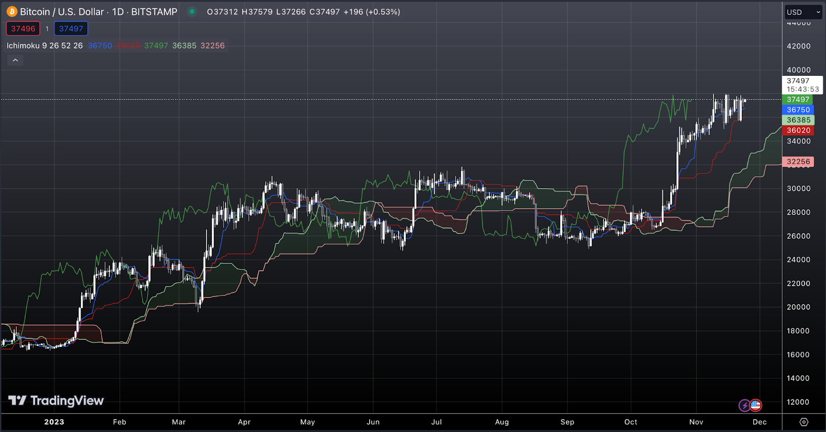Click red 36020 value in Ichimoku legend

click(128, 45)
